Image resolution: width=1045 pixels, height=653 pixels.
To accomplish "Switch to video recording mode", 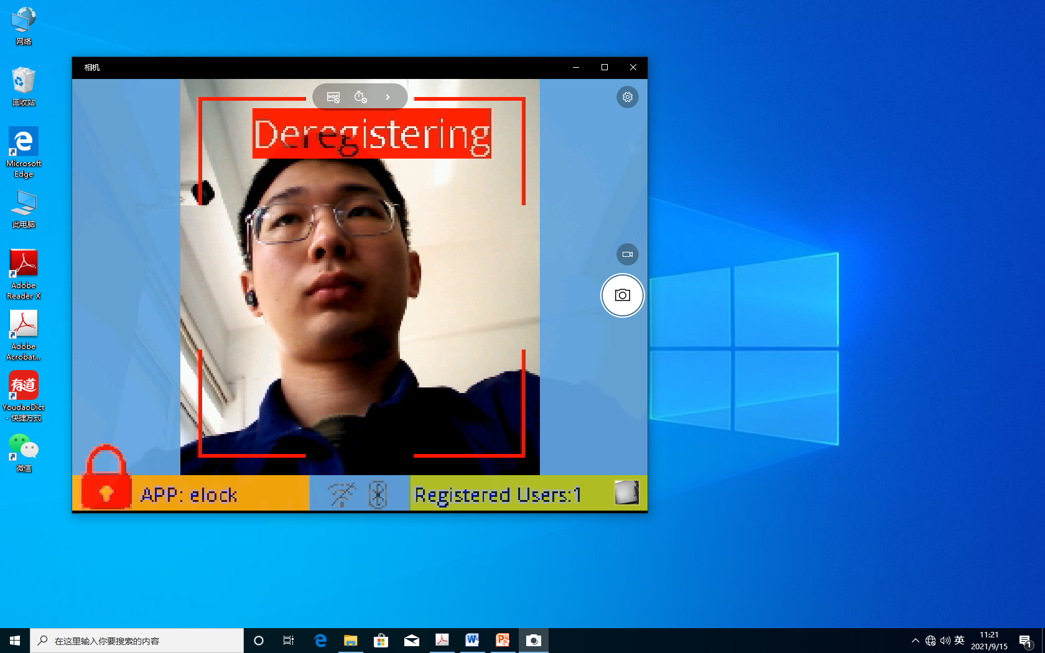I will pos(628,254).
